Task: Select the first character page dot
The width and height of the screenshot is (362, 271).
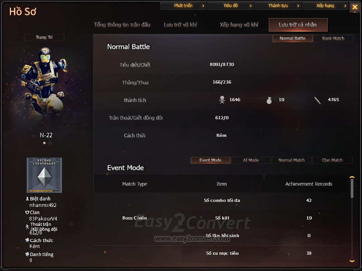Action: click(x=44, y=143)
